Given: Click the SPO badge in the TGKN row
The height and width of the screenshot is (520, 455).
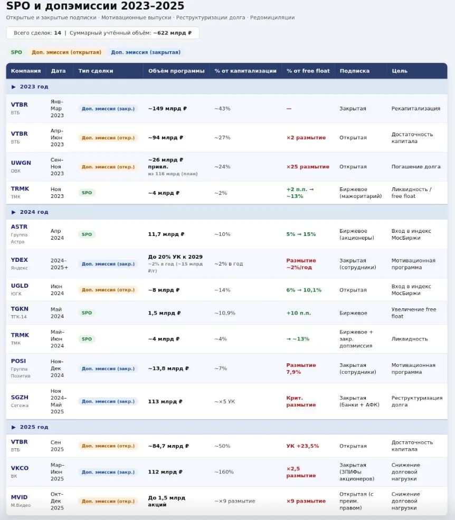Looking at the screenshot, I should 87,313.
